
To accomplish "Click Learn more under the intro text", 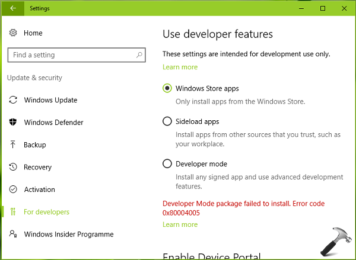I will coord(180,67).
